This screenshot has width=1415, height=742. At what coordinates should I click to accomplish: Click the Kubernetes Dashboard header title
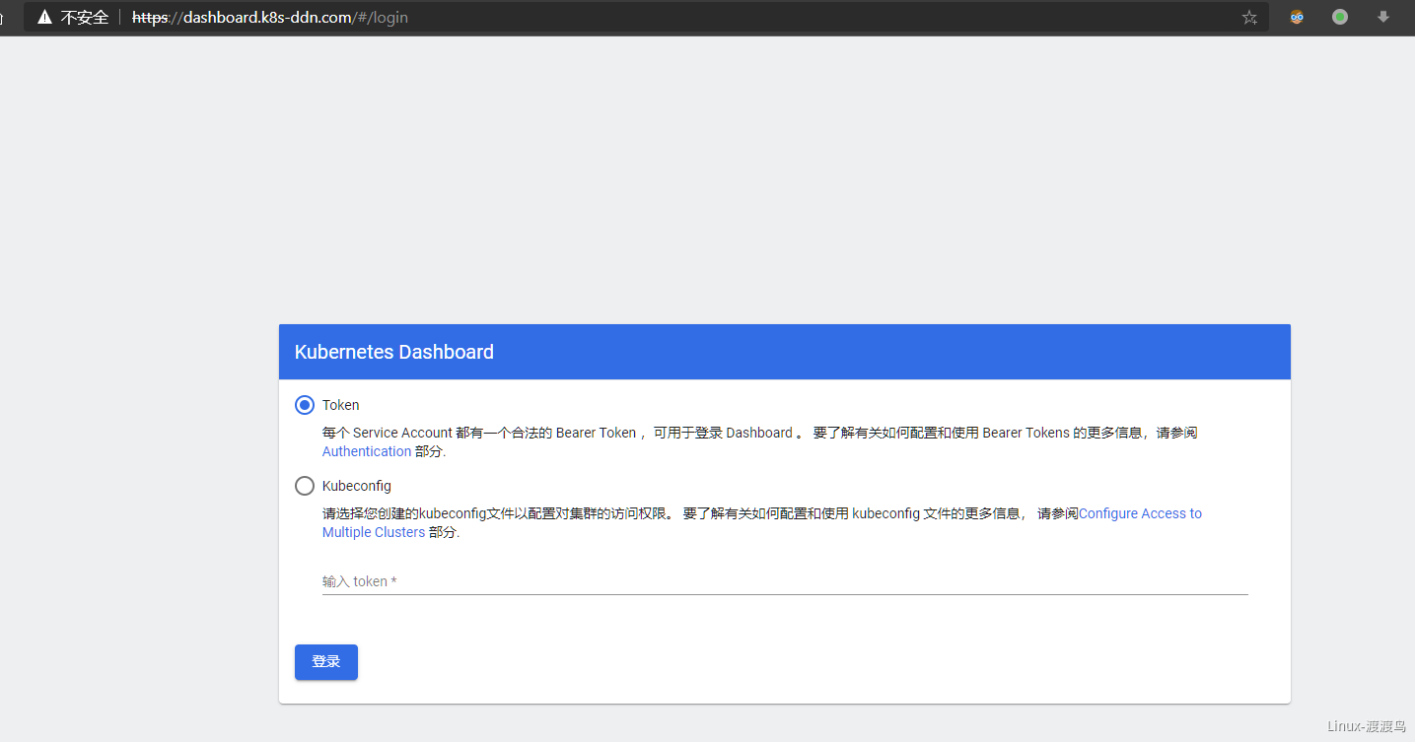[x=394, y=352]
